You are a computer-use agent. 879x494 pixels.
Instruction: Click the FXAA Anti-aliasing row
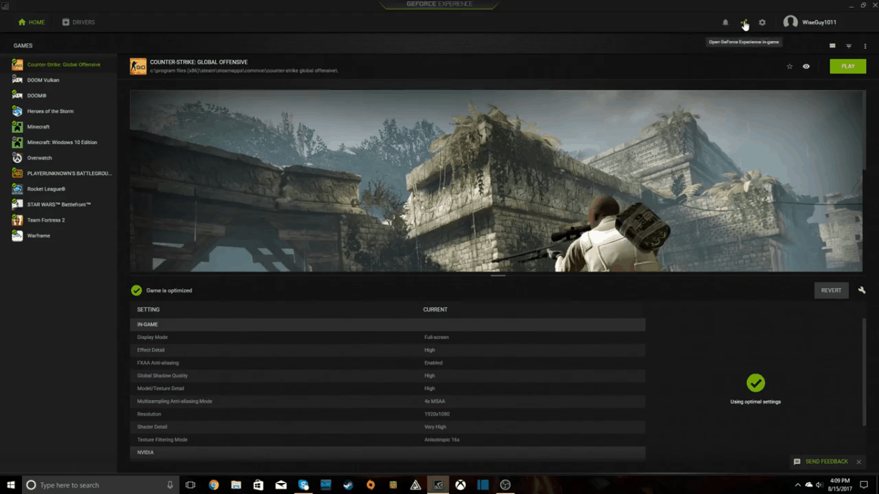(387, 363)
